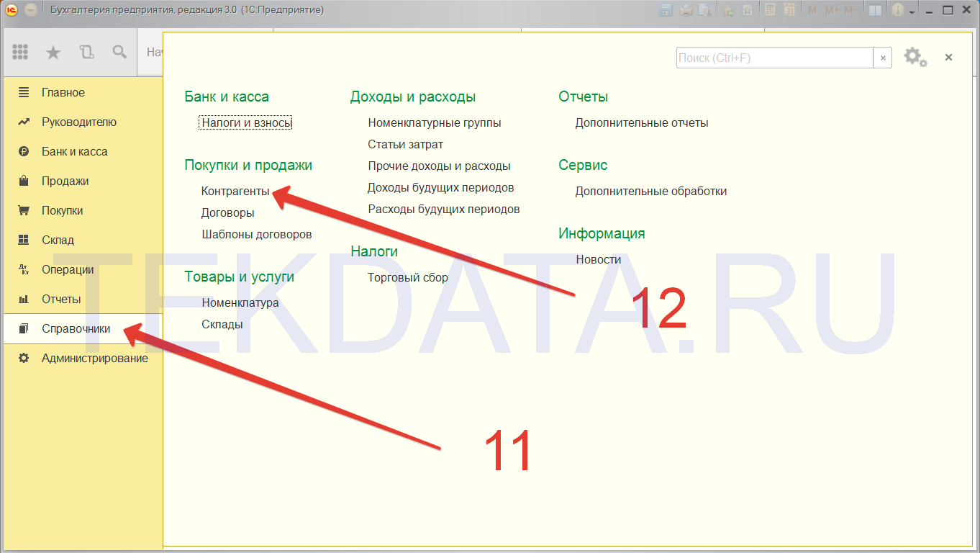Screen dimensions: 980x553
Task: Open Прочие доходы и расходы
Action: pos(439,166)
